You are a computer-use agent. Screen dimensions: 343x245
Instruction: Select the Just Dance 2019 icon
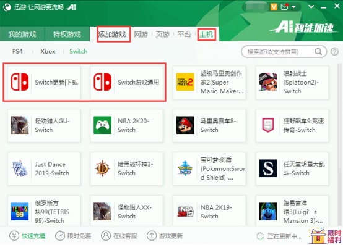20,168
